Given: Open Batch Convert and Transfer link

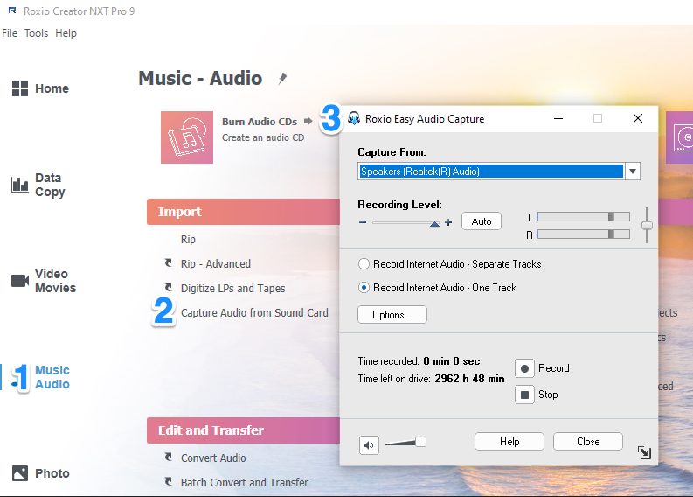Looking at the screenshot, I should (245, 482).
